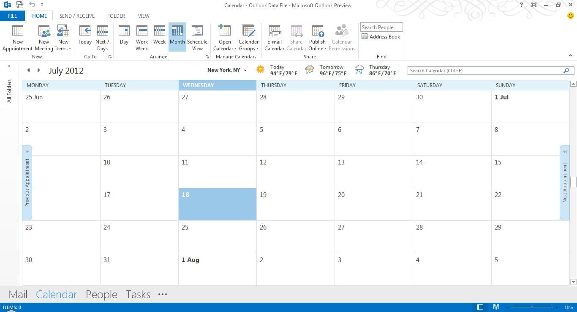This screenshot has width=577, height=312.
Task: Expand the Calendar Groups menu
Action: pyautogui.click(x=248, y=38)
